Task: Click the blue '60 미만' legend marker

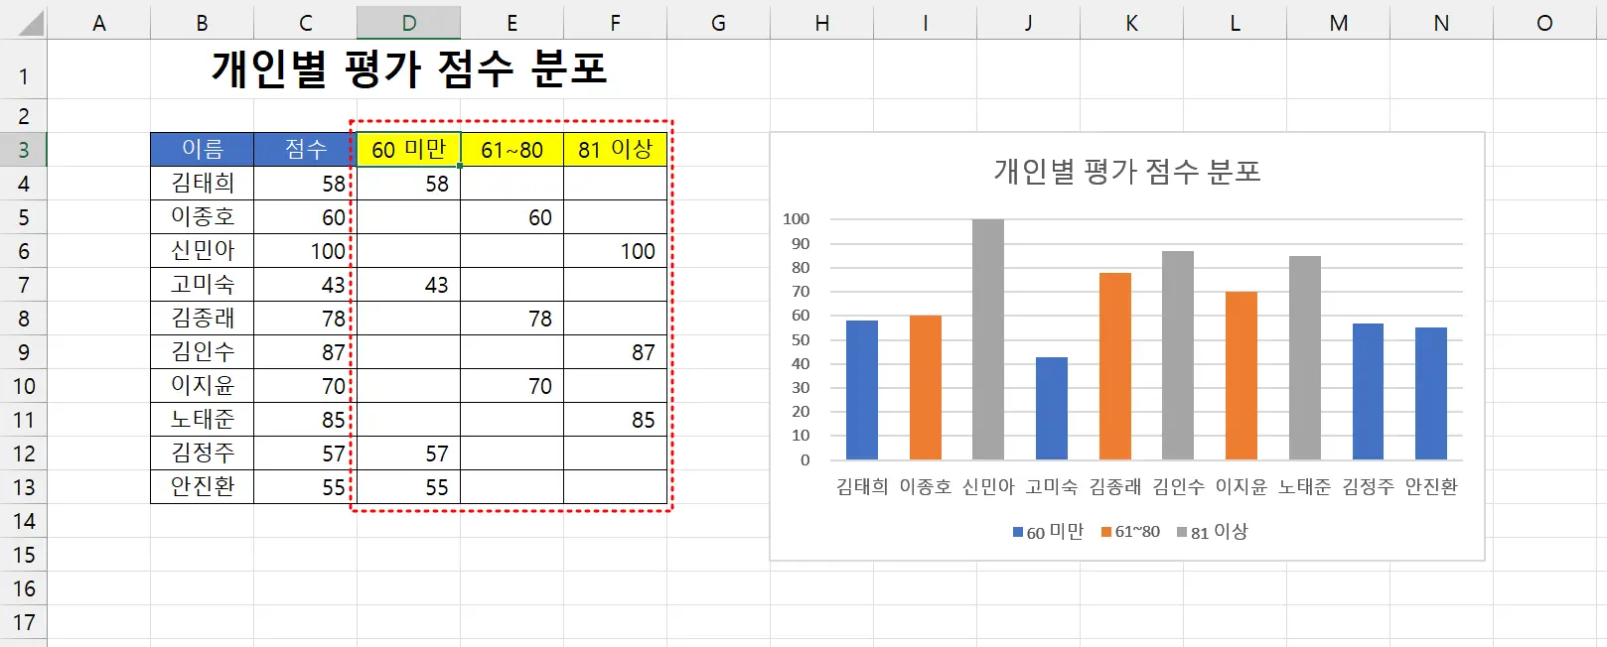Action: (1018, 533)
